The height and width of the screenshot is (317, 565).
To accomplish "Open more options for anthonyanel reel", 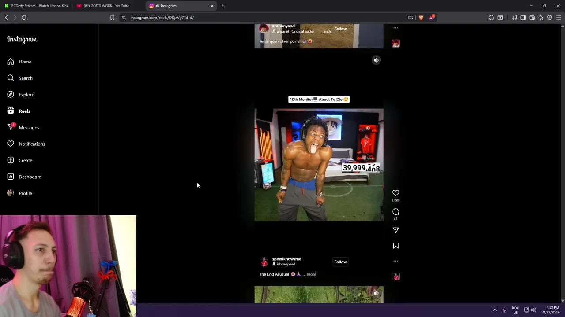I will (x=395, y=28).
